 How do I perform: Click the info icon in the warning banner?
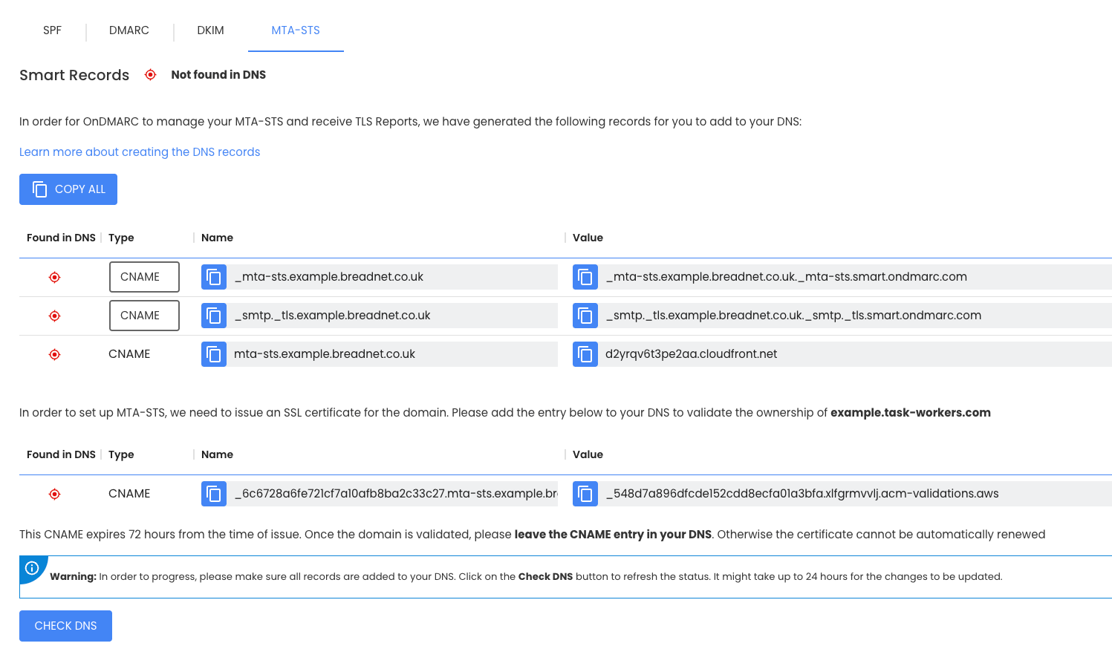32,568
